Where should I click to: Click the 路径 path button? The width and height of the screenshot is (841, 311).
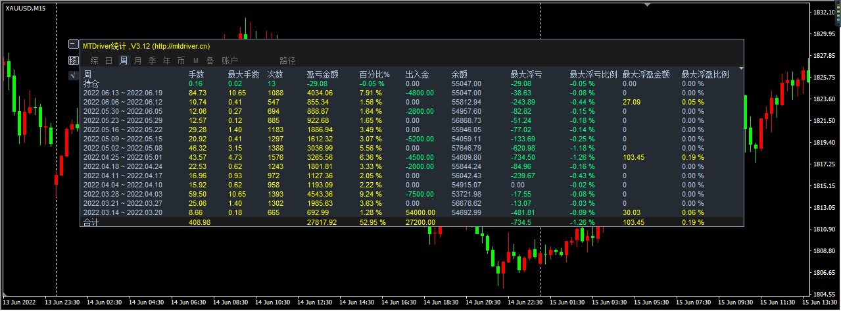pos(287,61)
